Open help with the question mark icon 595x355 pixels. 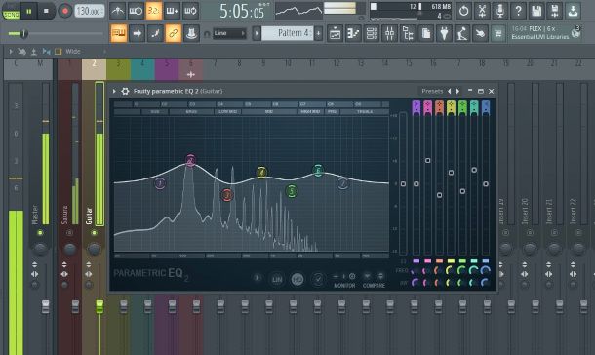(518, 11)
